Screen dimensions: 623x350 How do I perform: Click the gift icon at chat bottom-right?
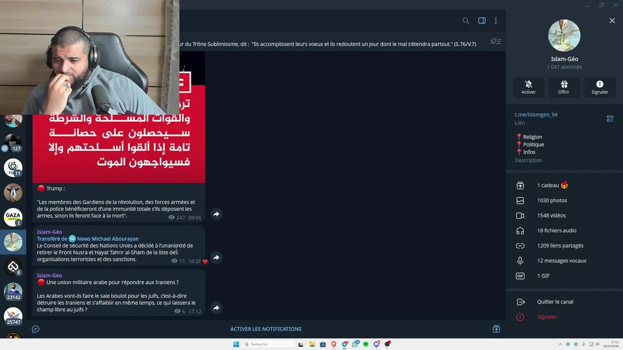tap(496, 329)
